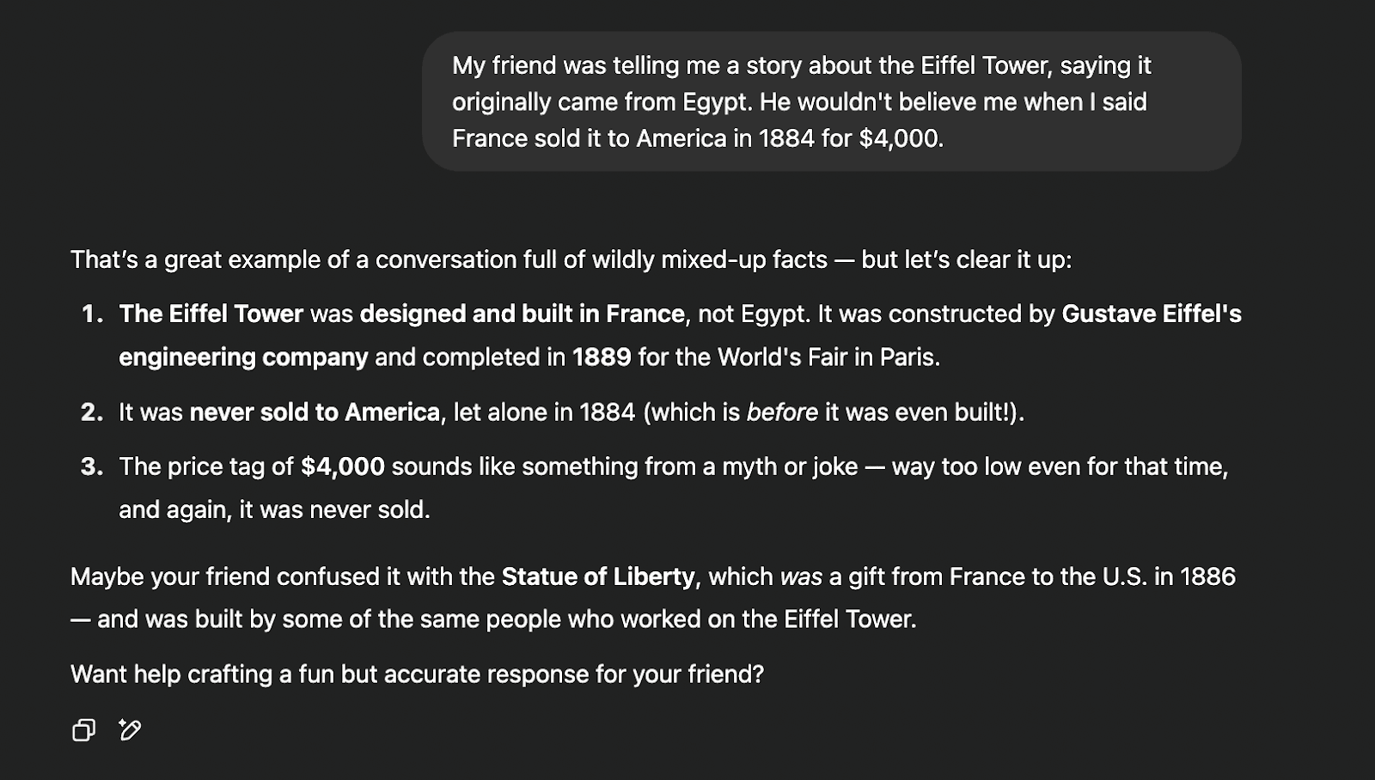
Task: Click 'France sold it to America' in user message
Action: coord(590,138)
